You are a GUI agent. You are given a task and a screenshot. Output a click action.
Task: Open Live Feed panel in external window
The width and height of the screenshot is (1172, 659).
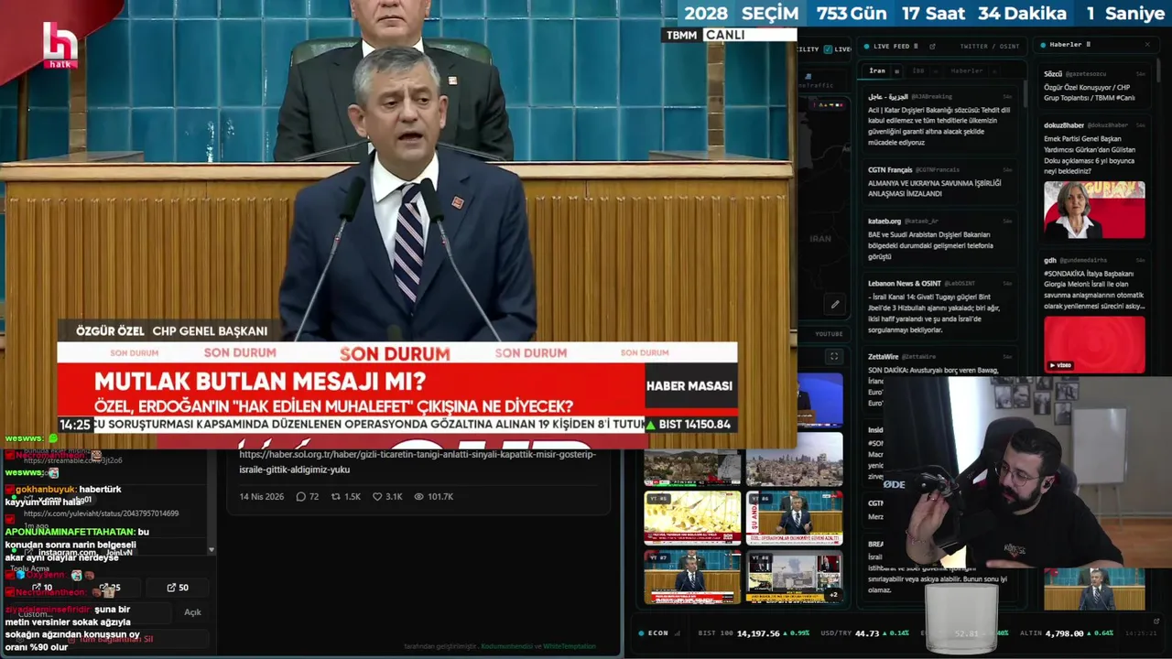point(931,46)
